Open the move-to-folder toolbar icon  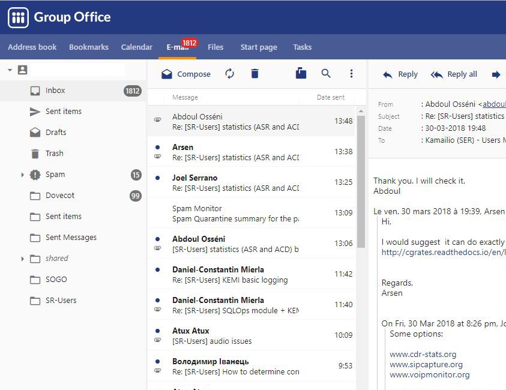point(300,74)
